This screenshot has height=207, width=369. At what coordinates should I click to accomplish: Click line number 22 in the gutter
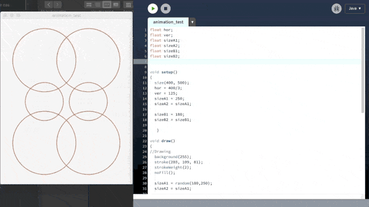click(x=144, y=141)
